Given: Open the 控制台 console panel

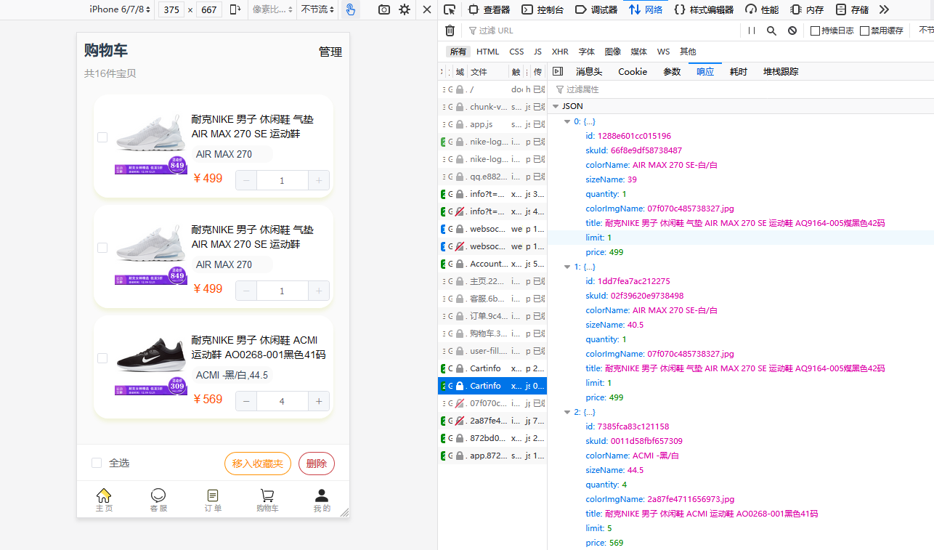Looking at the screenshot, I should (542, 9).
